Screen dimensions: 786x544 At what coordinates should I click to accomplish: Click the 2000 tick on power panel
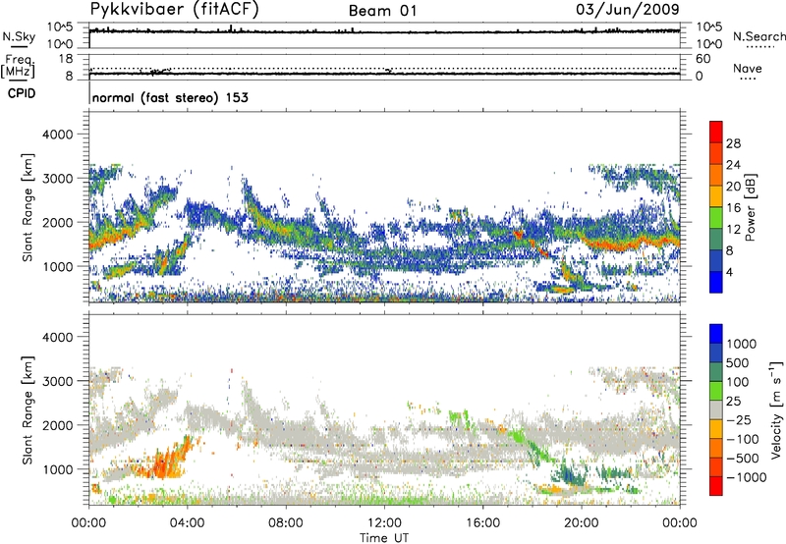pos(58,222)
